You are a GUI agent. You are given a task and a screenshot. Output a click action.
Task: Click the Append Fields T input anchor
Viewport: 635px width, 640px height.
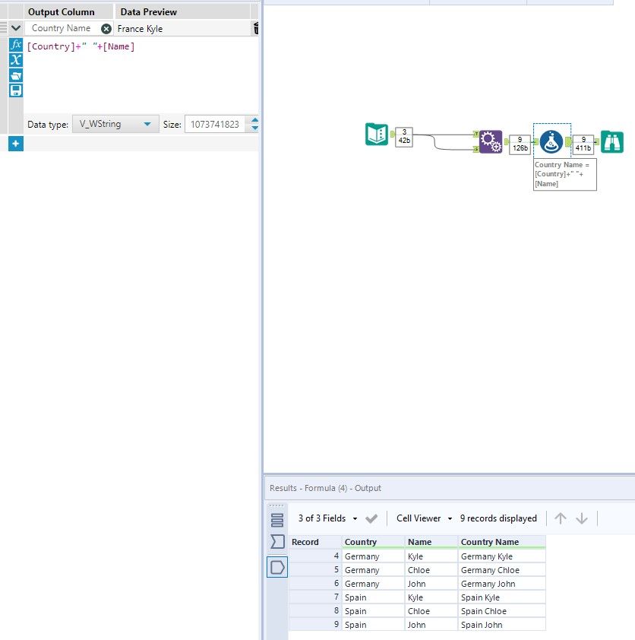[476, 134]
